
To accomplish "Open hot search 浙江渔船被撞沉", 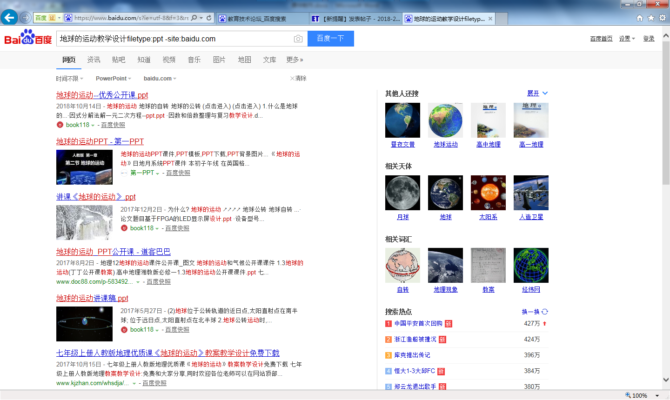I will click(415, 339).
